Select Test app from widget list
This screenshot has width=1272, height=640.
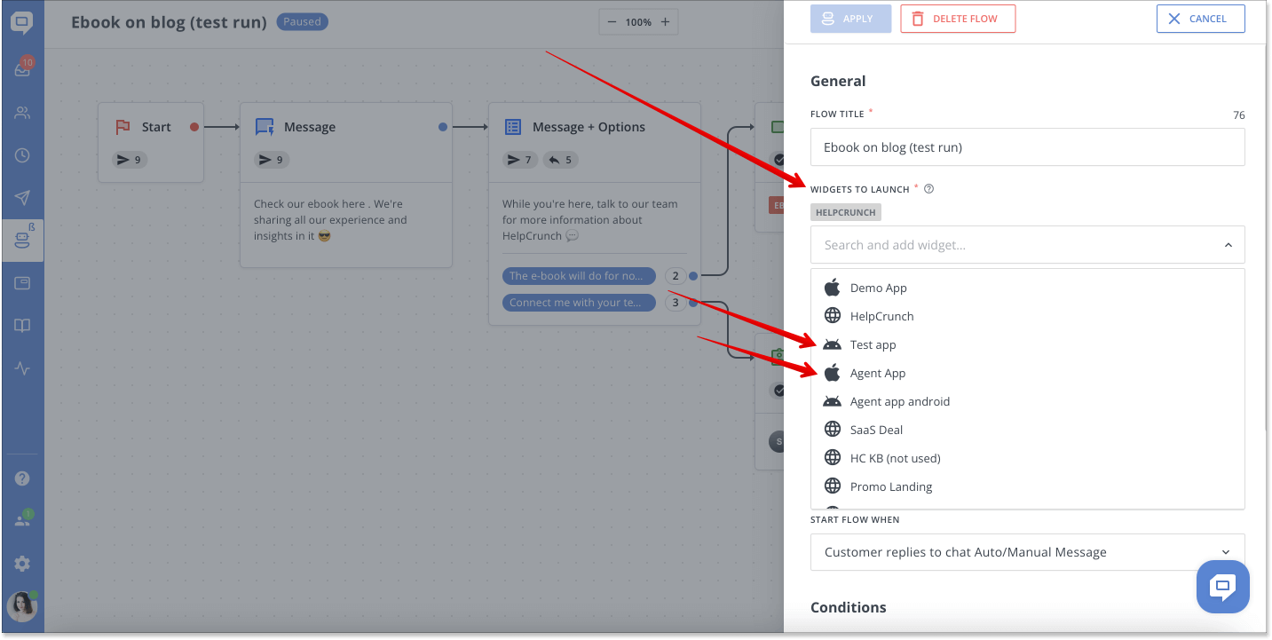click(1027, 344)
